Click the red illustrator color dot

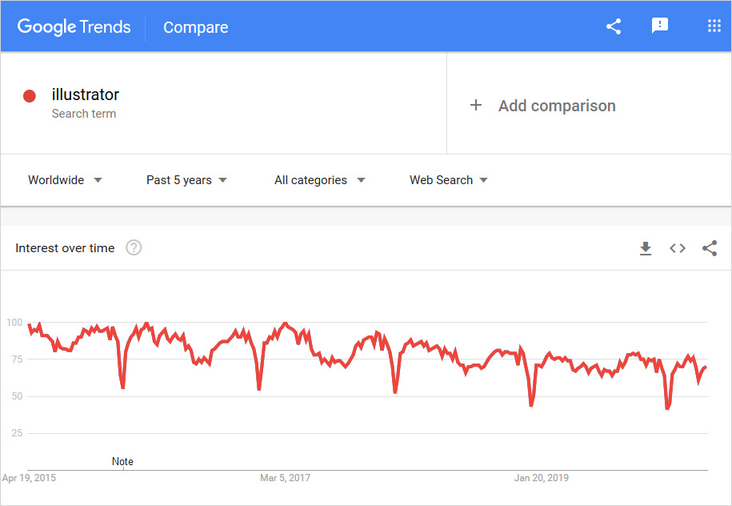point(30,96)
